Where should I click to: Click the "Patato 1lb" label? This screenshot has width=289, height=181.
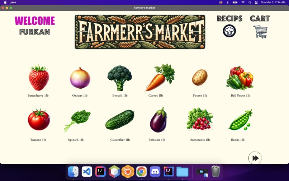(x=200, y=96)
